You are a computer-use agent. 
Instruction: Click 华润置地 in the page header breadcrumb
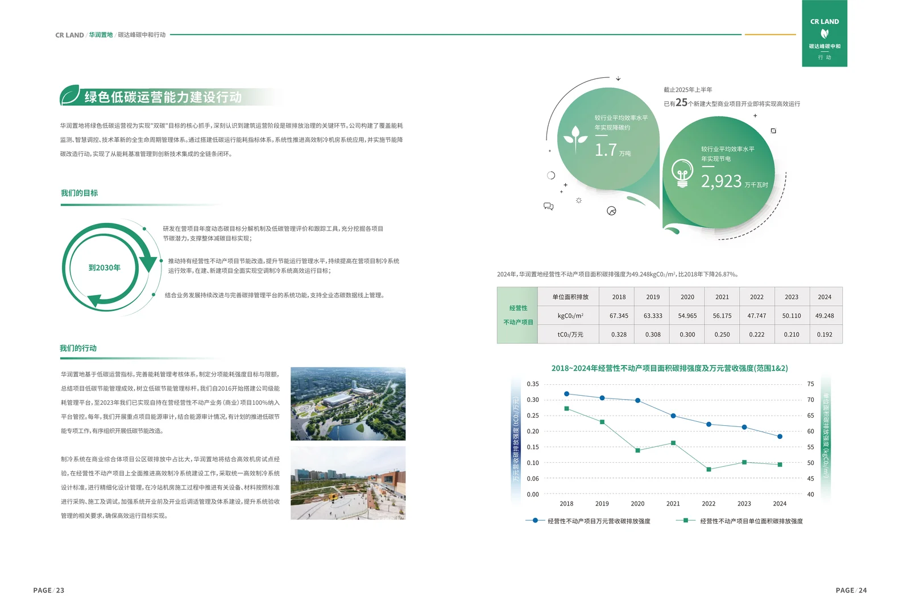(x=101, y=35)
